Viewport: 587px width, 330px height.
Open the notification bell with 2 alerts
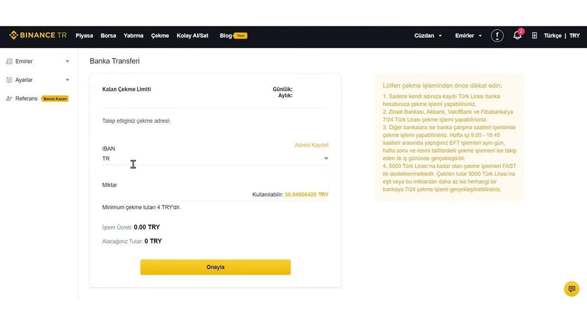tap(517, 35)
